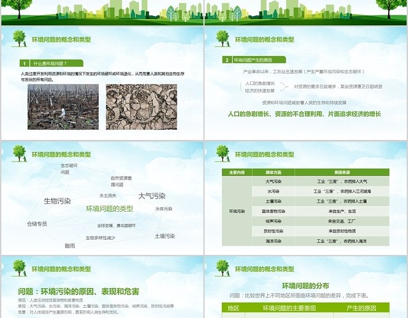Viewport: 408px width, 318px height.
Task: Click the table header 原因来源
Action: (342, 172)
